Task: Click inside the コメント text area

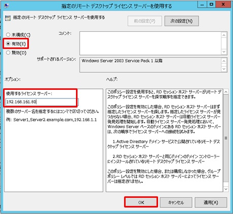Action: click(150, 43)
